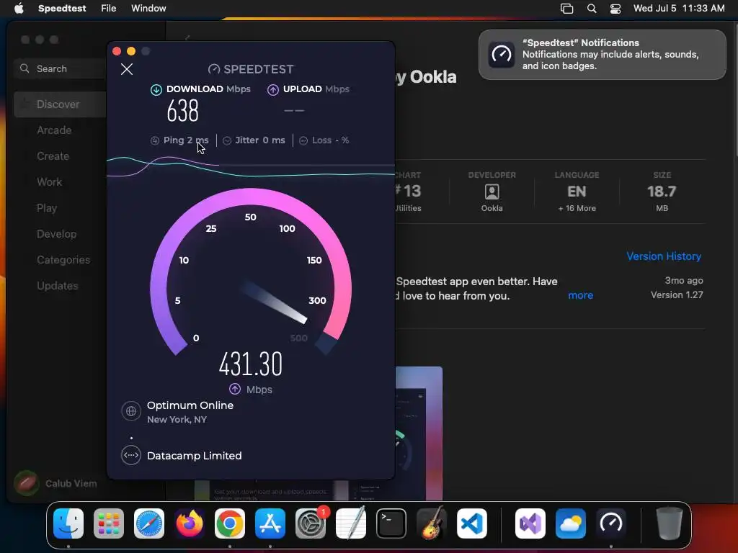
Task: Open Spotlight search in menu bar
Action: click(x=592, y=9)
